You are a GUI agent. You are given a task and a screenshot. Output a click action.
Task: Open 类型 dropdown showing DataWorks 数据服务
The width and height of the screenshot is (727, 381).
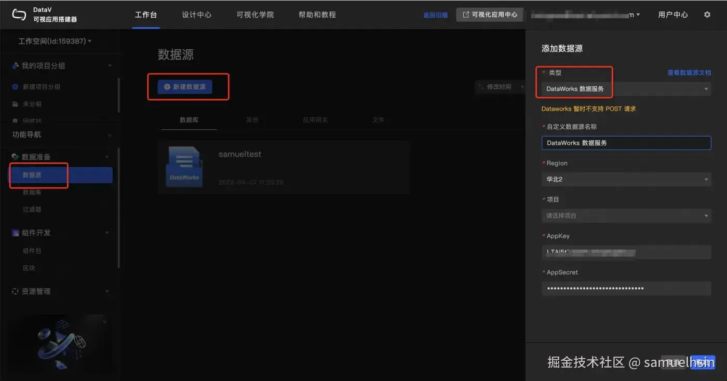pyautogui.click(x=626, y=89)
